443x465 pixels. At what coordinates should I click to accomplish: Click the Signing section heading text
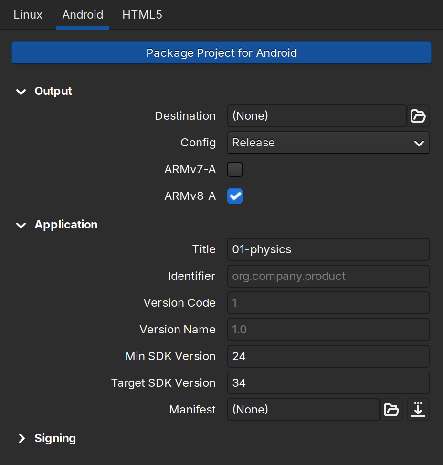click(x=55, y=438)
